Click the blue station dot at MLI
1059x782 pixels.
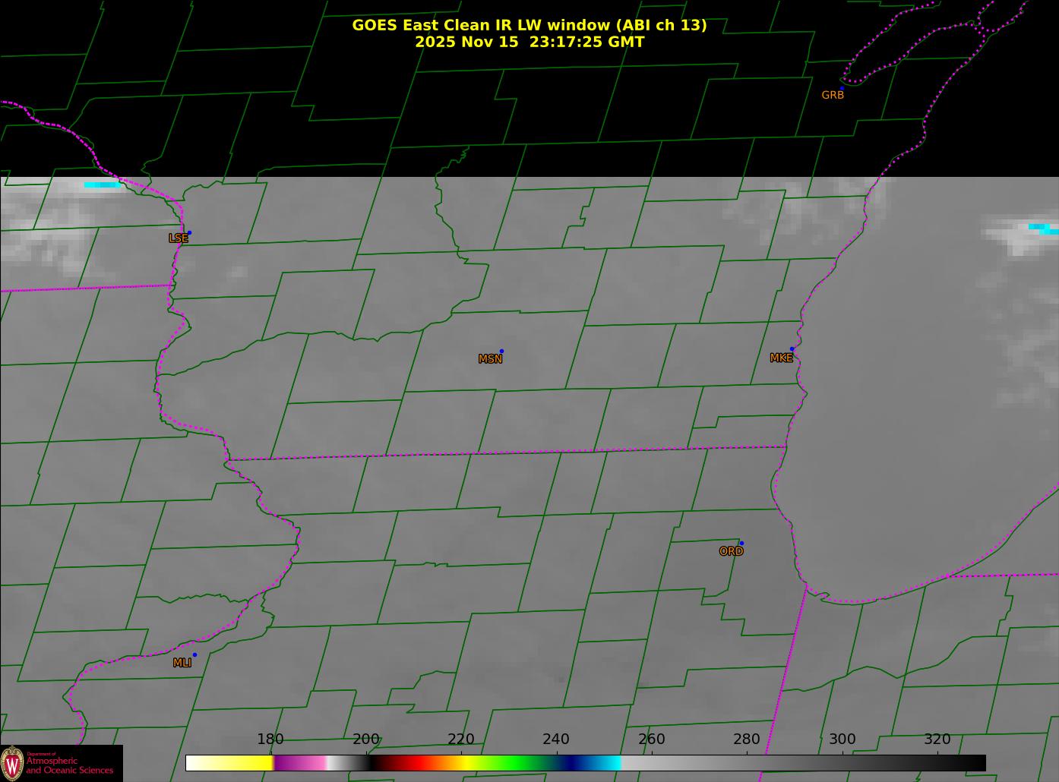[194, 655]
